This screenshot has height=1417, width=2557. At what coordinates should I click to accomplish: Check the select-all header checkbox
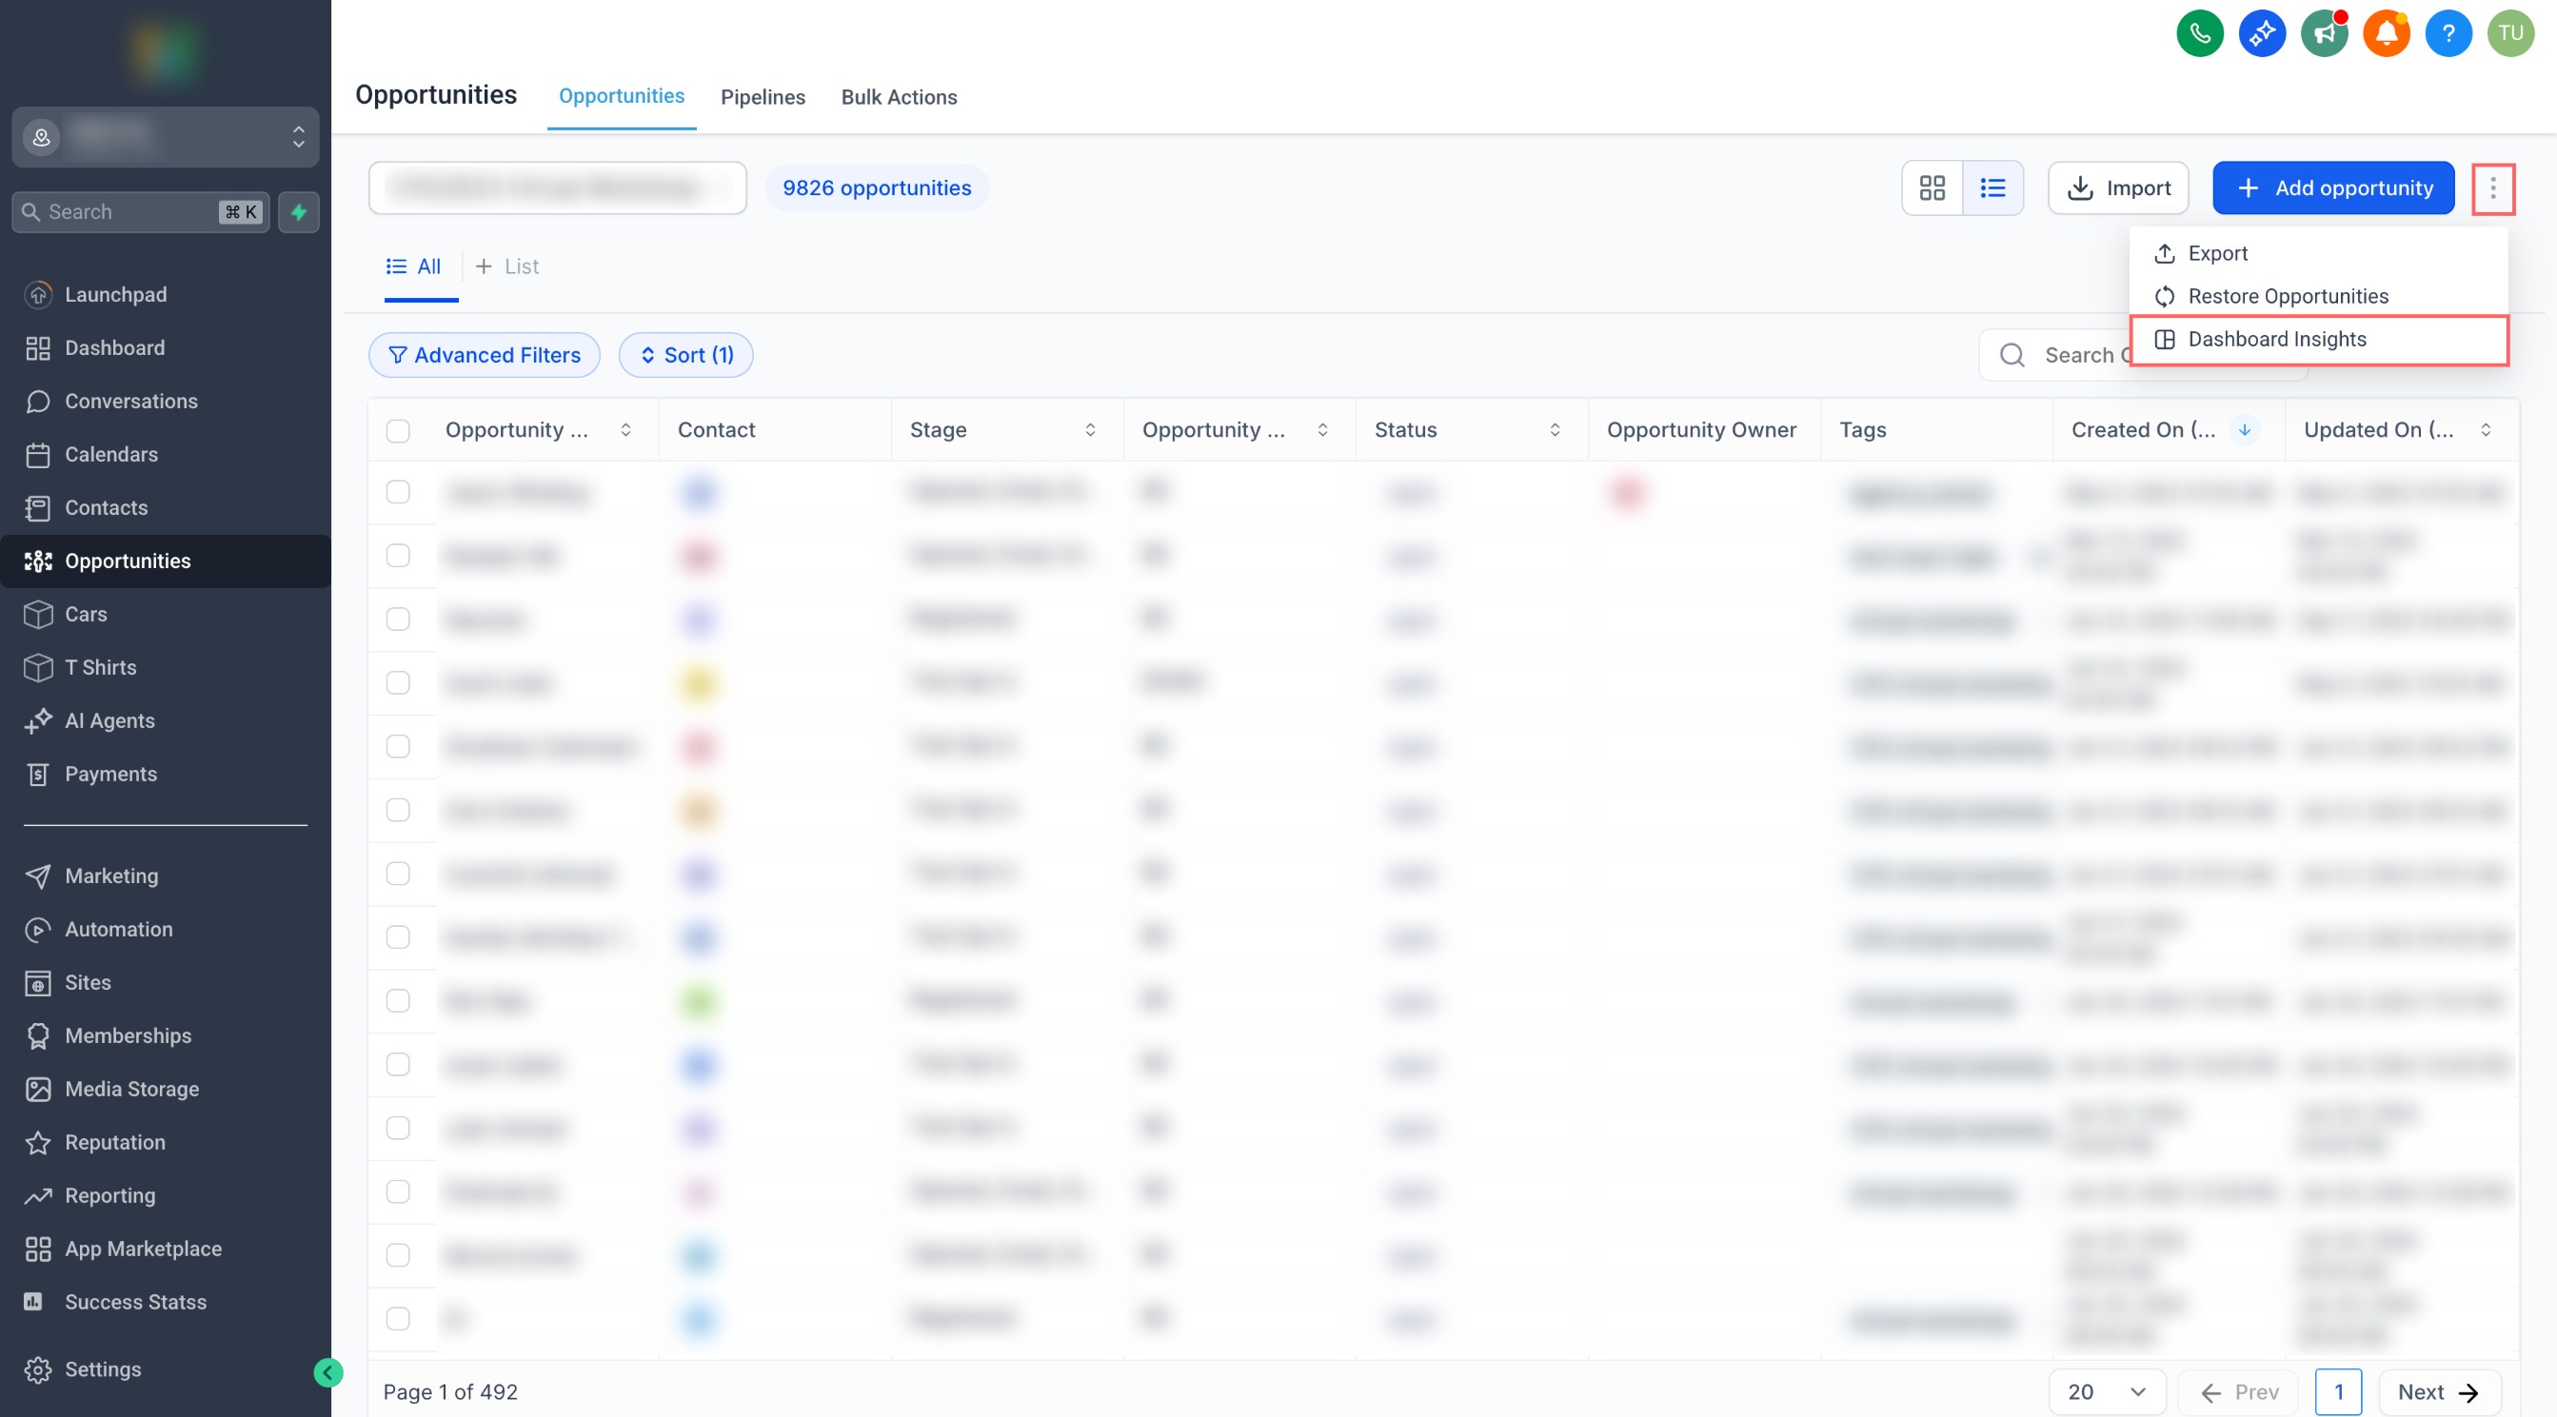(398, 429)
